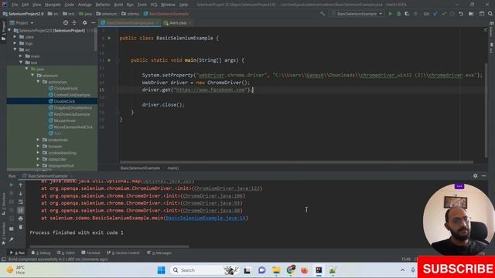Click zdemo in the navigation breadcrumb bar
Viewport: 495px width, 278px height.
tap(130, 14)
